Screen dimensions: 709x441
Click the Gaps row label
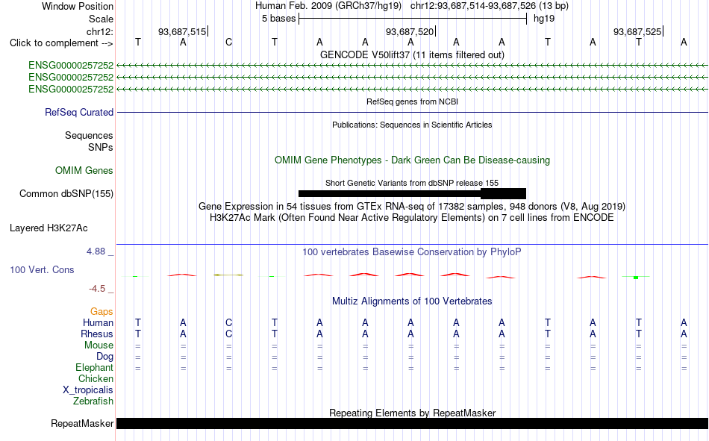tap(101, 311)
